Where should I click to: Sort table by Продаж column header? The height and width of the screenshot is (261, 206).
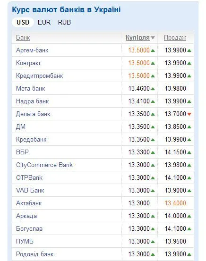(175, 38)
